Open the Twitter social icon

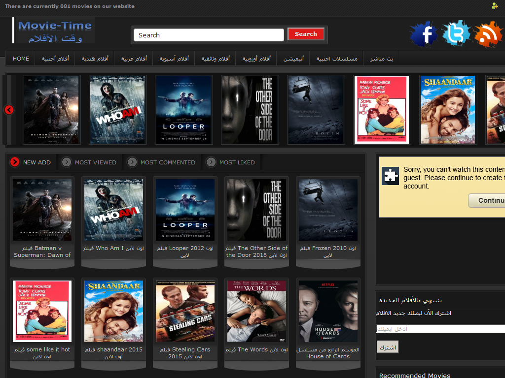tap(456, 34)
